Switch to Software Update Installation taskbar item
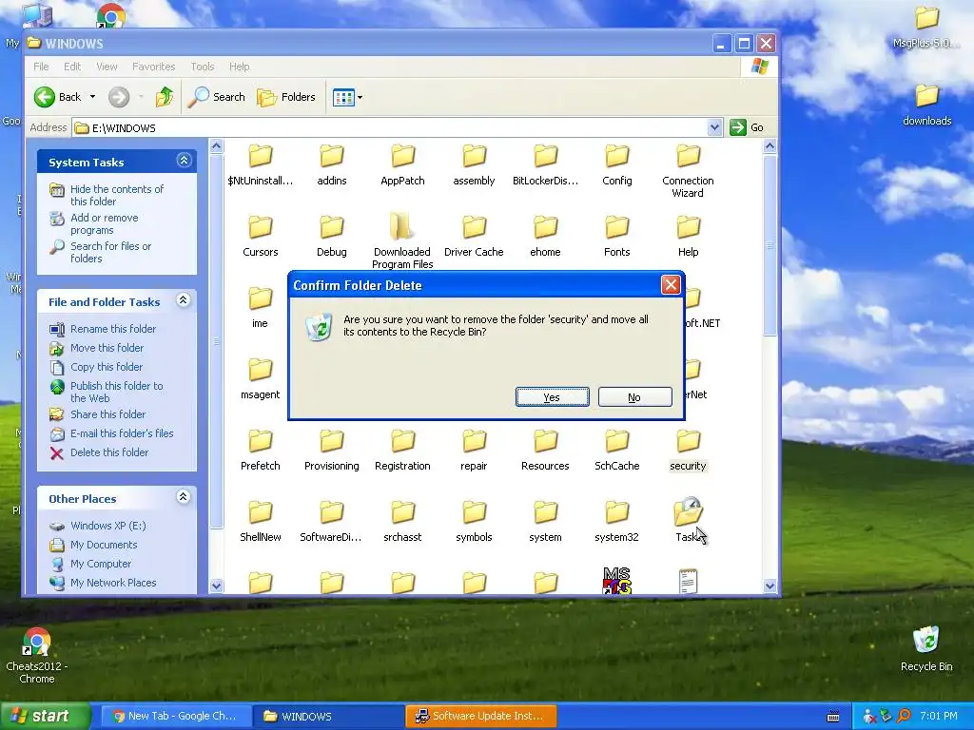This screenshot has width=974, height=730. point(480,717)
